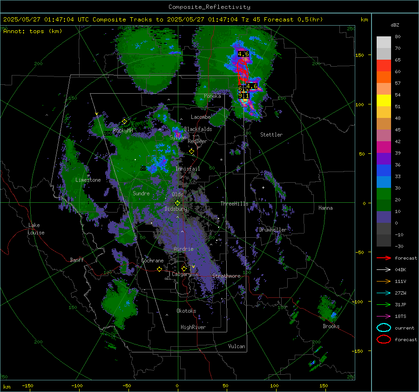
Task: Click the Lacombe city label
Action: [201, 117]
